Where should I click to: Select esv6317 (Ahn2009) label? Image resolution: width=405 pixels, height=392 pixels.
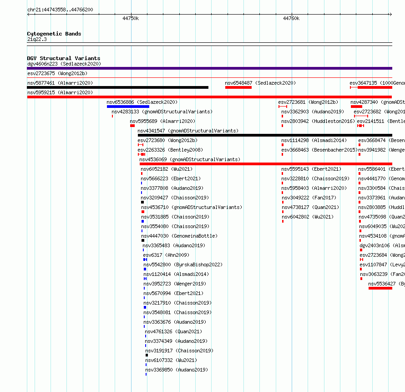coord(166,255)
